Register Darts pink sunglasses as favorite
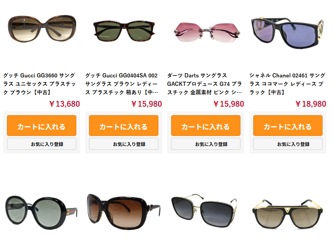The width and height of the screenshot is (333, 238). click(x=206, y=144)
